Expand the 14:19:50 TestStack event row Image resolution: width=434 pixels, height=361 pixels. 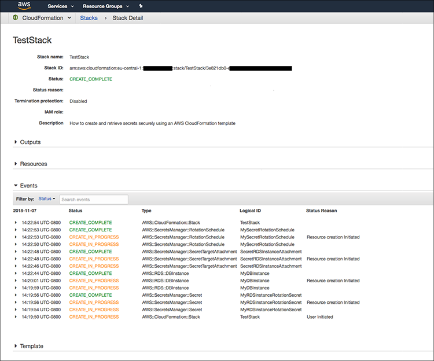[16, 316]
